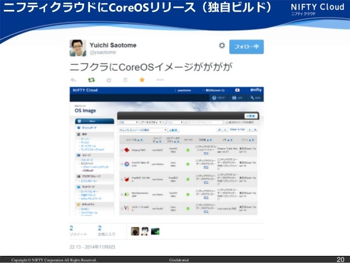This screenshot has width=350, height=263.
Task: Click the NIFTY Cloud logo in the console header
Action: 85,90
